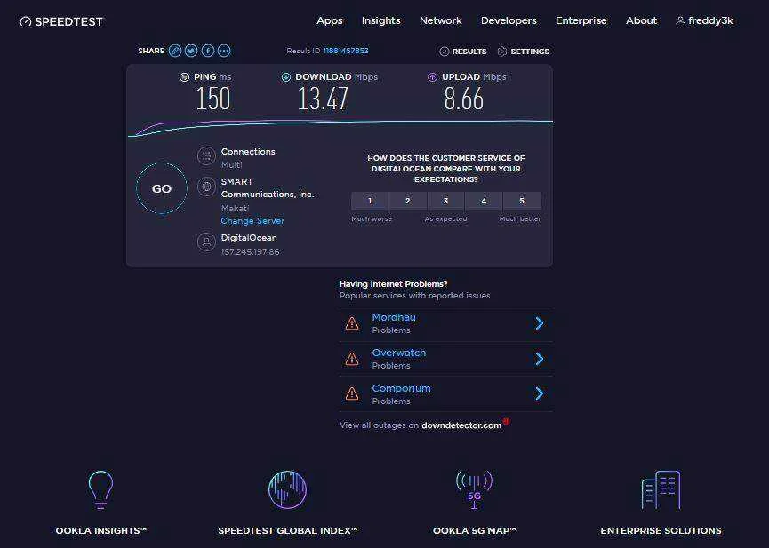Screen dimensions: 769x548
Task: Open Speedtest Global Index globe icon
Action: [x=288, y=489]
